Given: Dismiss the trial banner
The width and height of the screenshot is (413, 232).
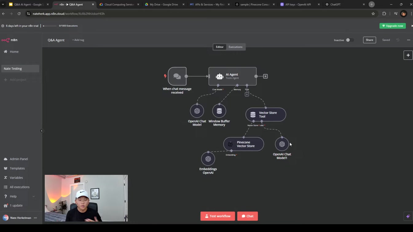Looking at the screenshot, I should click(412, 26).
